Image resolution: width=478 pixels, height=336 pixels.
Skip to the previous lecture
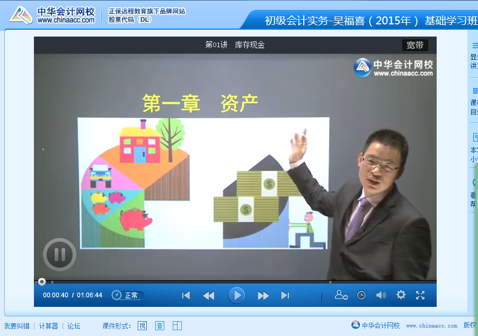tap(186, 296)
